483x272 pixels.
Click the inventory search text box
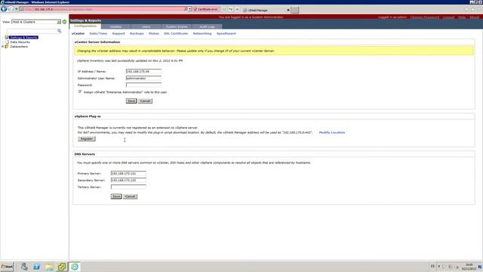tap(32, 31)
